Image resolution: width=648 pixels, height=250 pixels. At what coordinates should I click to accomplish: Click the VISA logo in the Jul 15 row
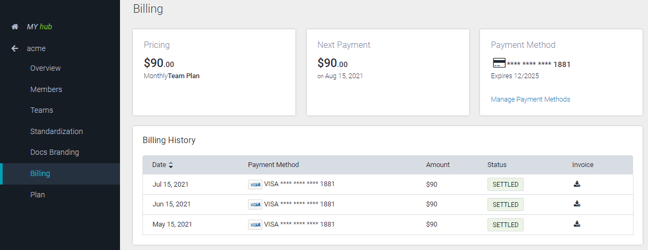coord(255,185)
